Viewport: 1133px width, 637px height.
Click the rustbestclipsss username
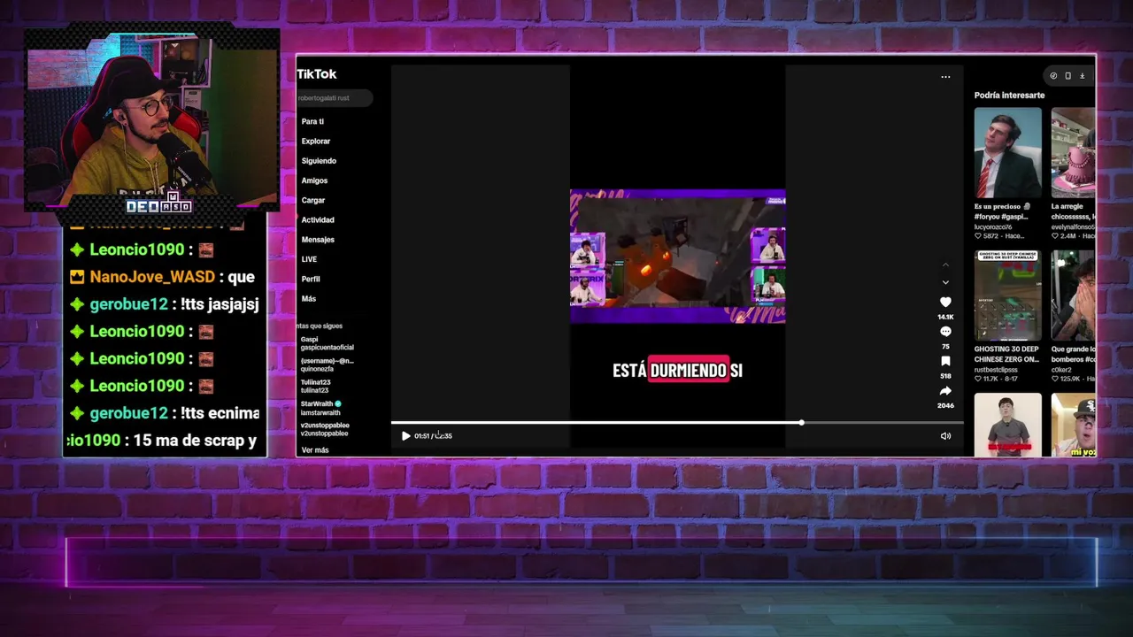click(996, 370)
